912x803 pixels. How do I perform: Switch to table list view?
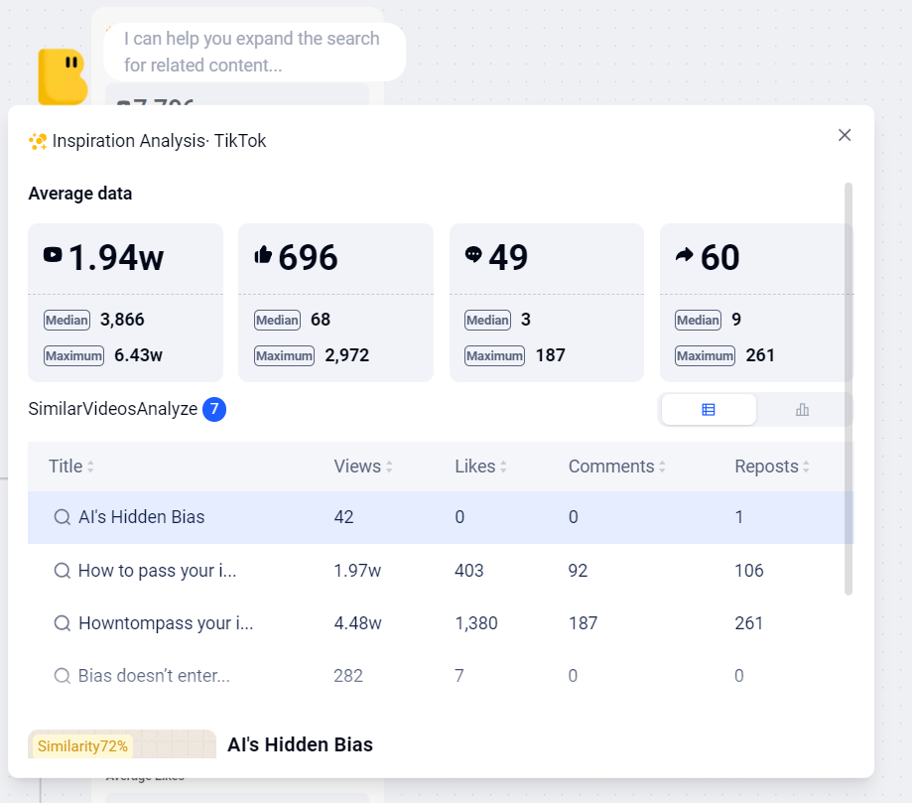click(x=709, y=410)
